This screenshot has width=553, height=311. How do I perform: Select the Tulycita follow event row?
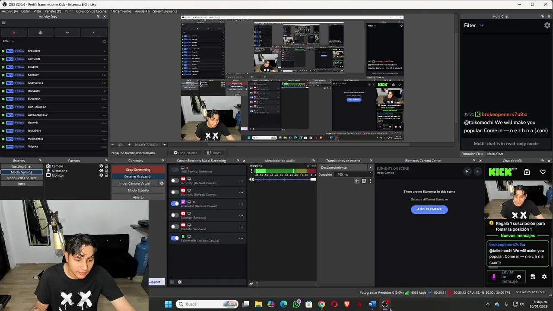click(54, 146)
